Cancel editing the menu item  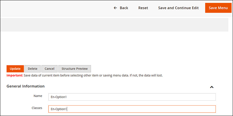(50, 69)
